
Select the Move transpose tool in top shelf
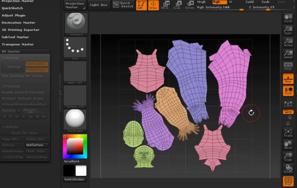click(x=165, y=5)
